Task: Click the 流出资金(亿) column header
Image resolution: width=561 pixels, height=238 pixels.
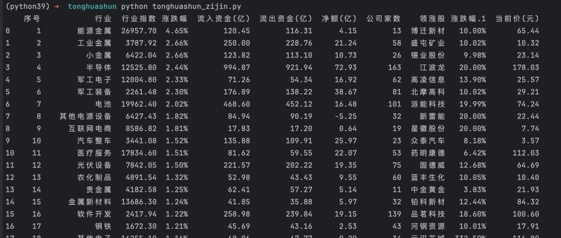Action: tap(286, 19)
